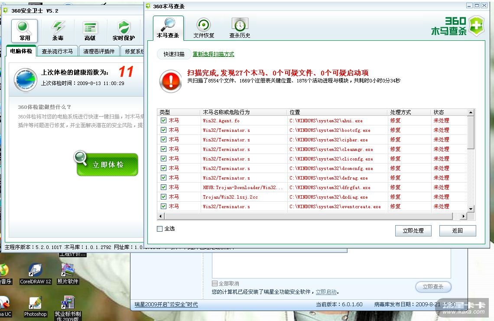Open the 照片软件 desktop shortcut
This screenshot has height=321, width=494.
tap(68, 274)
